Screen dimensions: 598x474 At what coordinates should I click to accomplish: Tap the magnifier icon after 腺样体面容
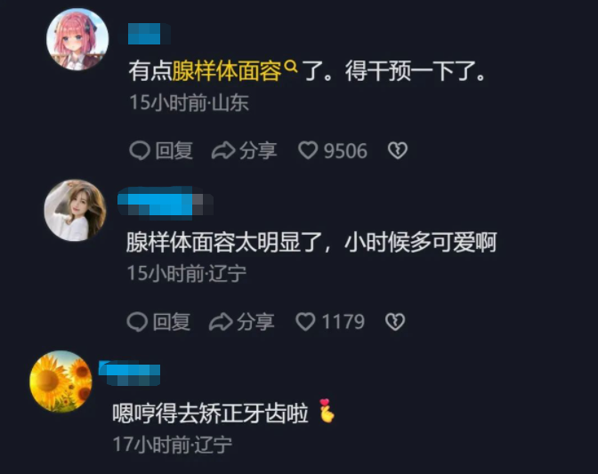(291, 67)
